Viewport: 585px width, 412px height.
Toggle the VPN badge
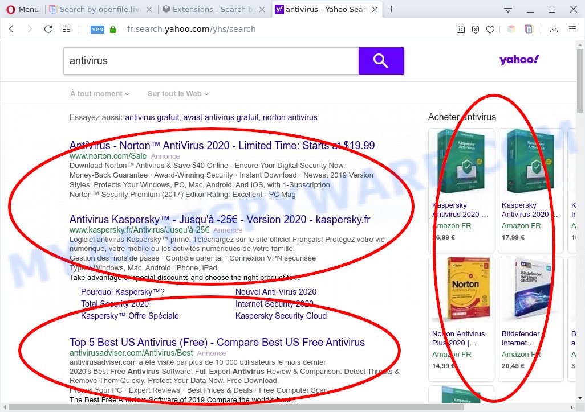click(97, 30)
